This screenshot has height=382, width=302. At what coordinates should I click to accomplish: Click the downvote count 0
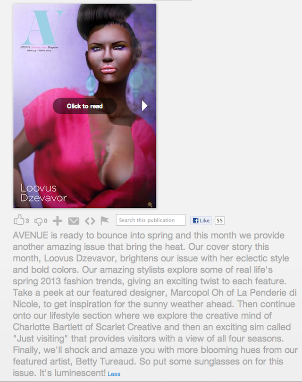(x=46, y=221)
